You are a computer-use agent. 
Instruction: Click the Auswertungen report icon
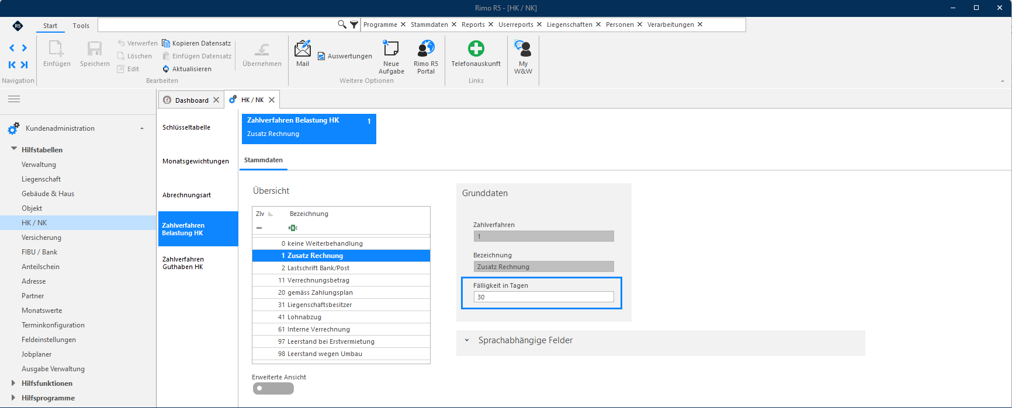tap(321, 56)
